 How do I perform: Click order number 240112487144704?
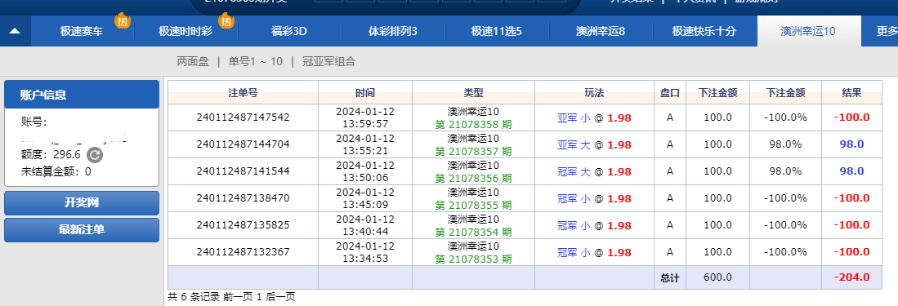click(x=243, y=144)
